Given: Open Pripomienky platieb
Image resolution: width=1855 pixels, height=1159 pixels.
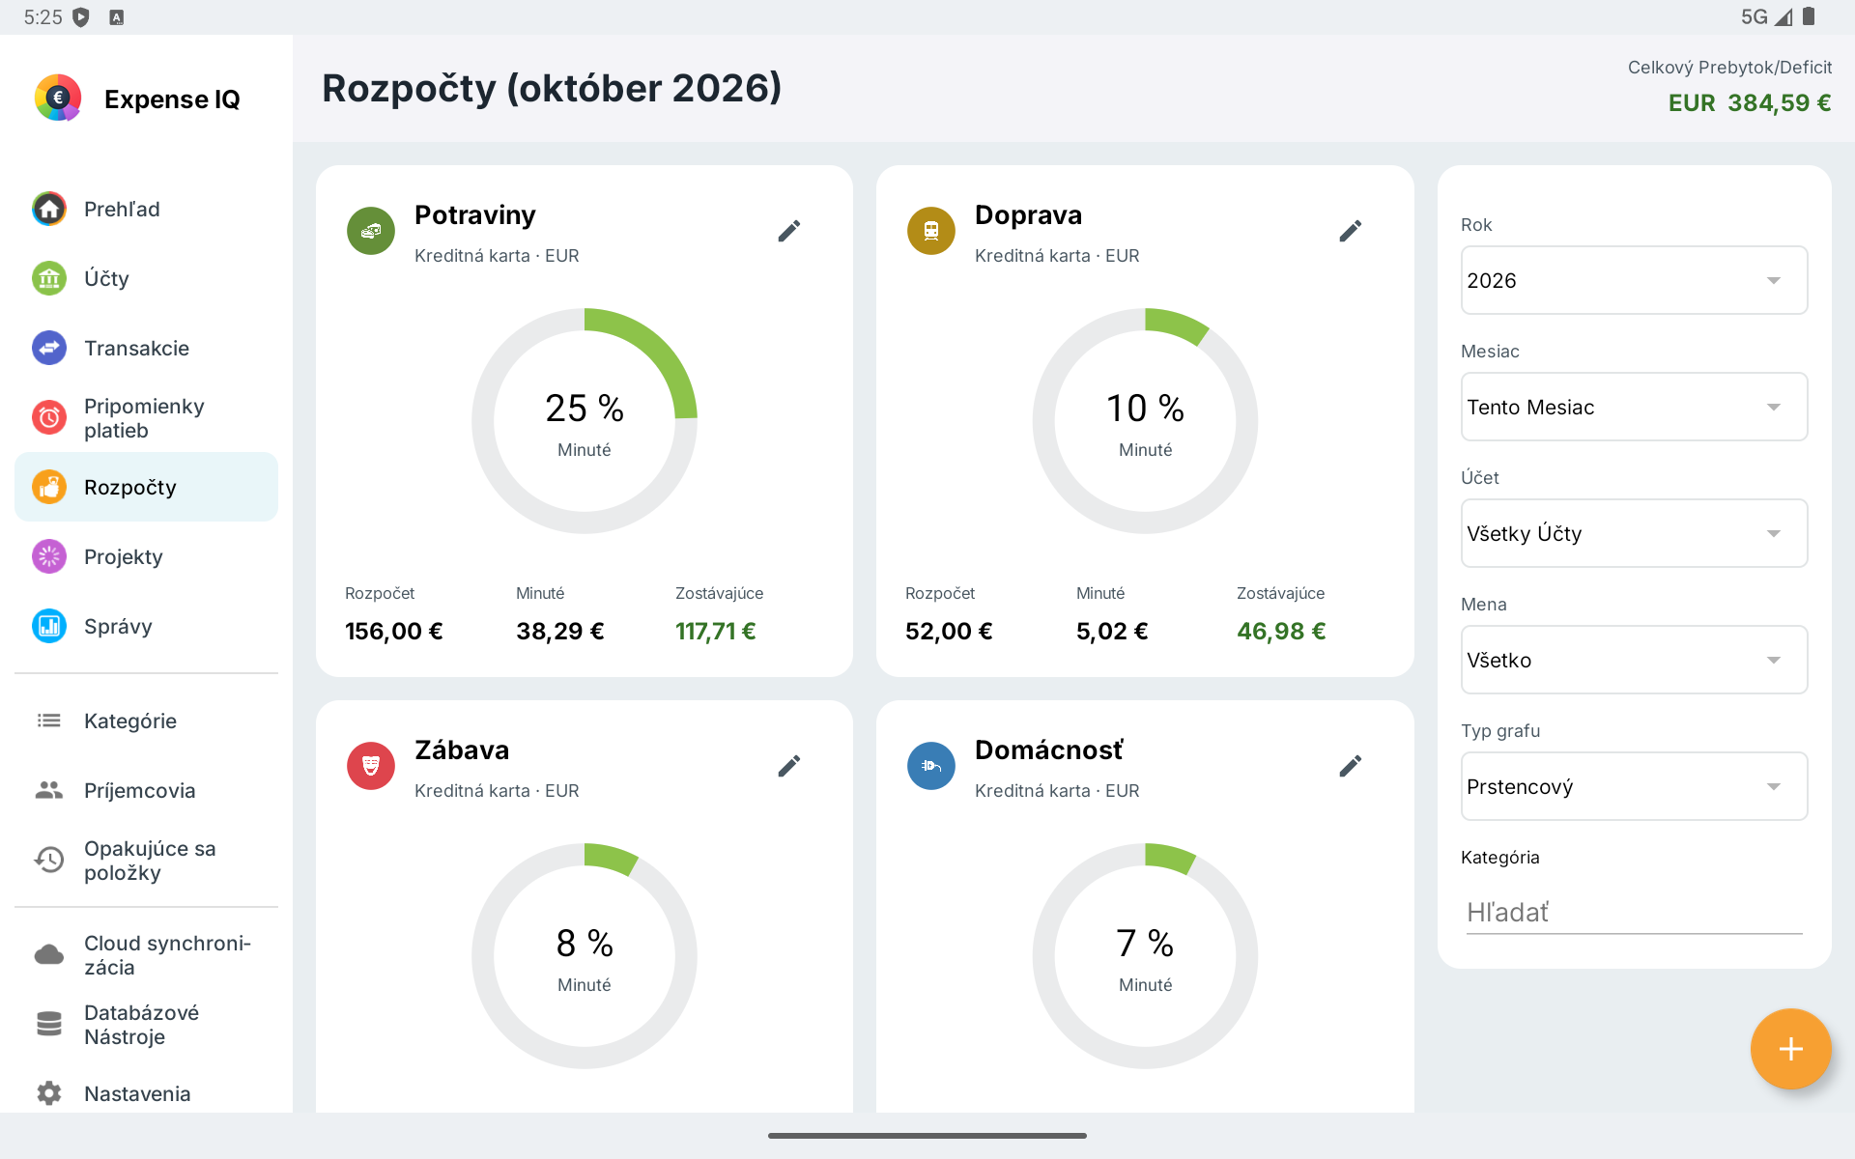Looking at the screenshot, I should [146, 418].
